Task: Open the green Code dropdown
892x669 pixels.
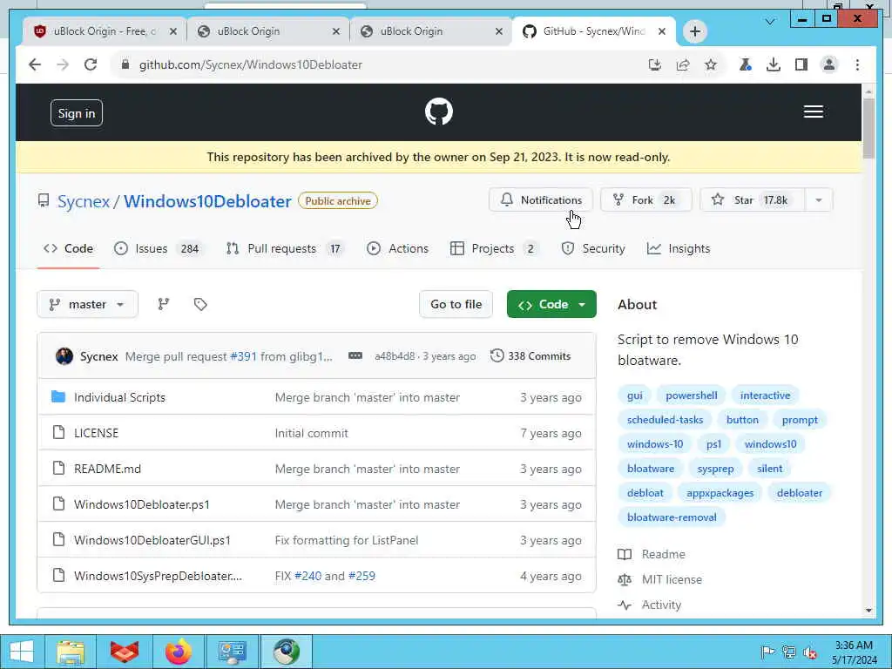Action: click(x=551, y=304)
